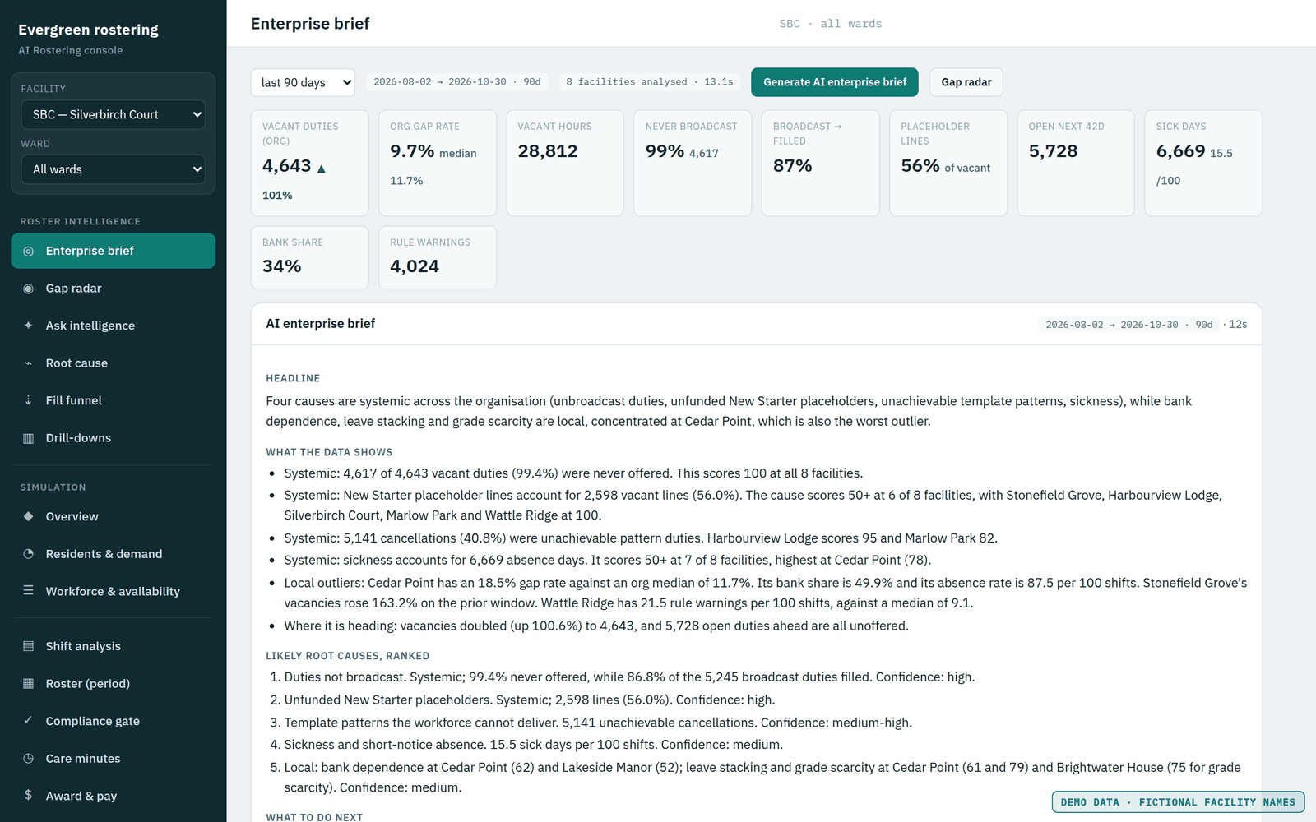Open Drill-downs in the sidebar
The image size is (1316, 822).
pyautogui.click(x=113, y=438)
